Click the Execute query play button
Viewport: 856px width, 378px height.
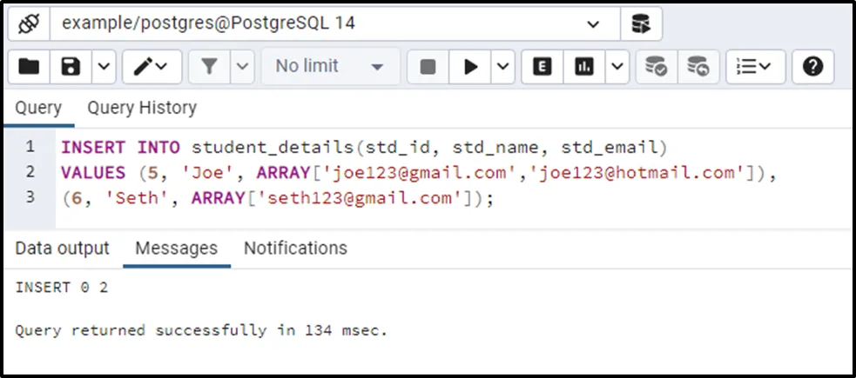(470, 67)
